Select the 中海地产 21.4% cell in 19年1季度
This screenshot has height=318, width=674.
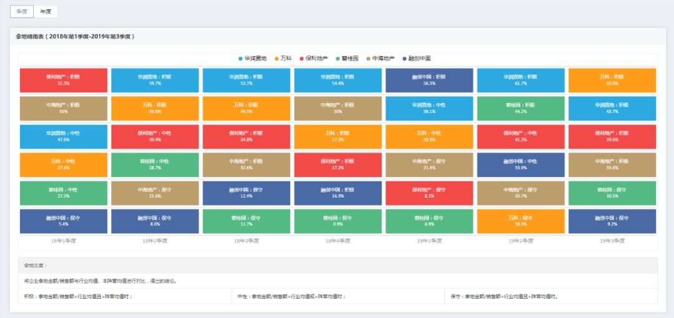pos(429,165)
